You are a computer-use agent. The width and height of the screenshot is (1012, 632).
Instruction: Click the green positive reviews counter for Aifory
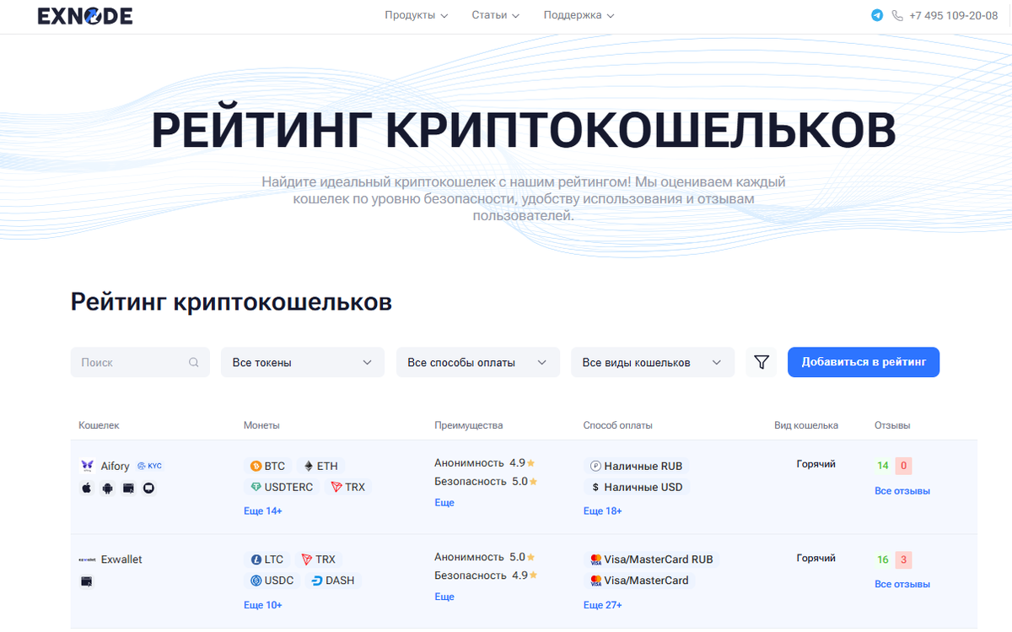882,464
